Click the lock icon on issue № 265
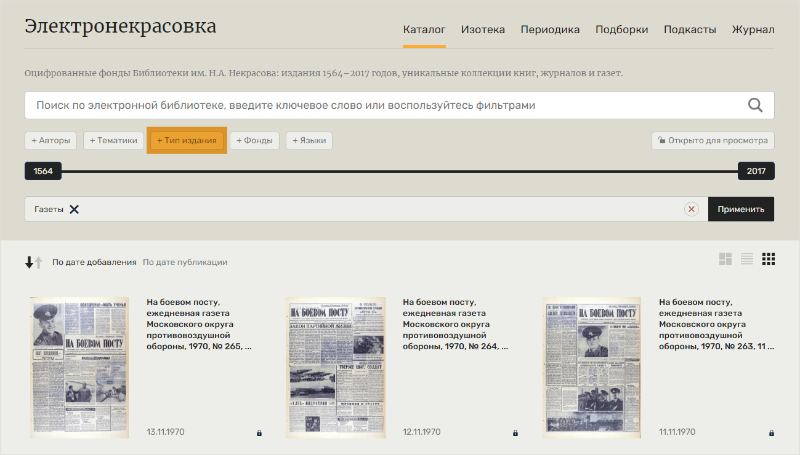Screen dimensions: 800x455 coord(259,433)
